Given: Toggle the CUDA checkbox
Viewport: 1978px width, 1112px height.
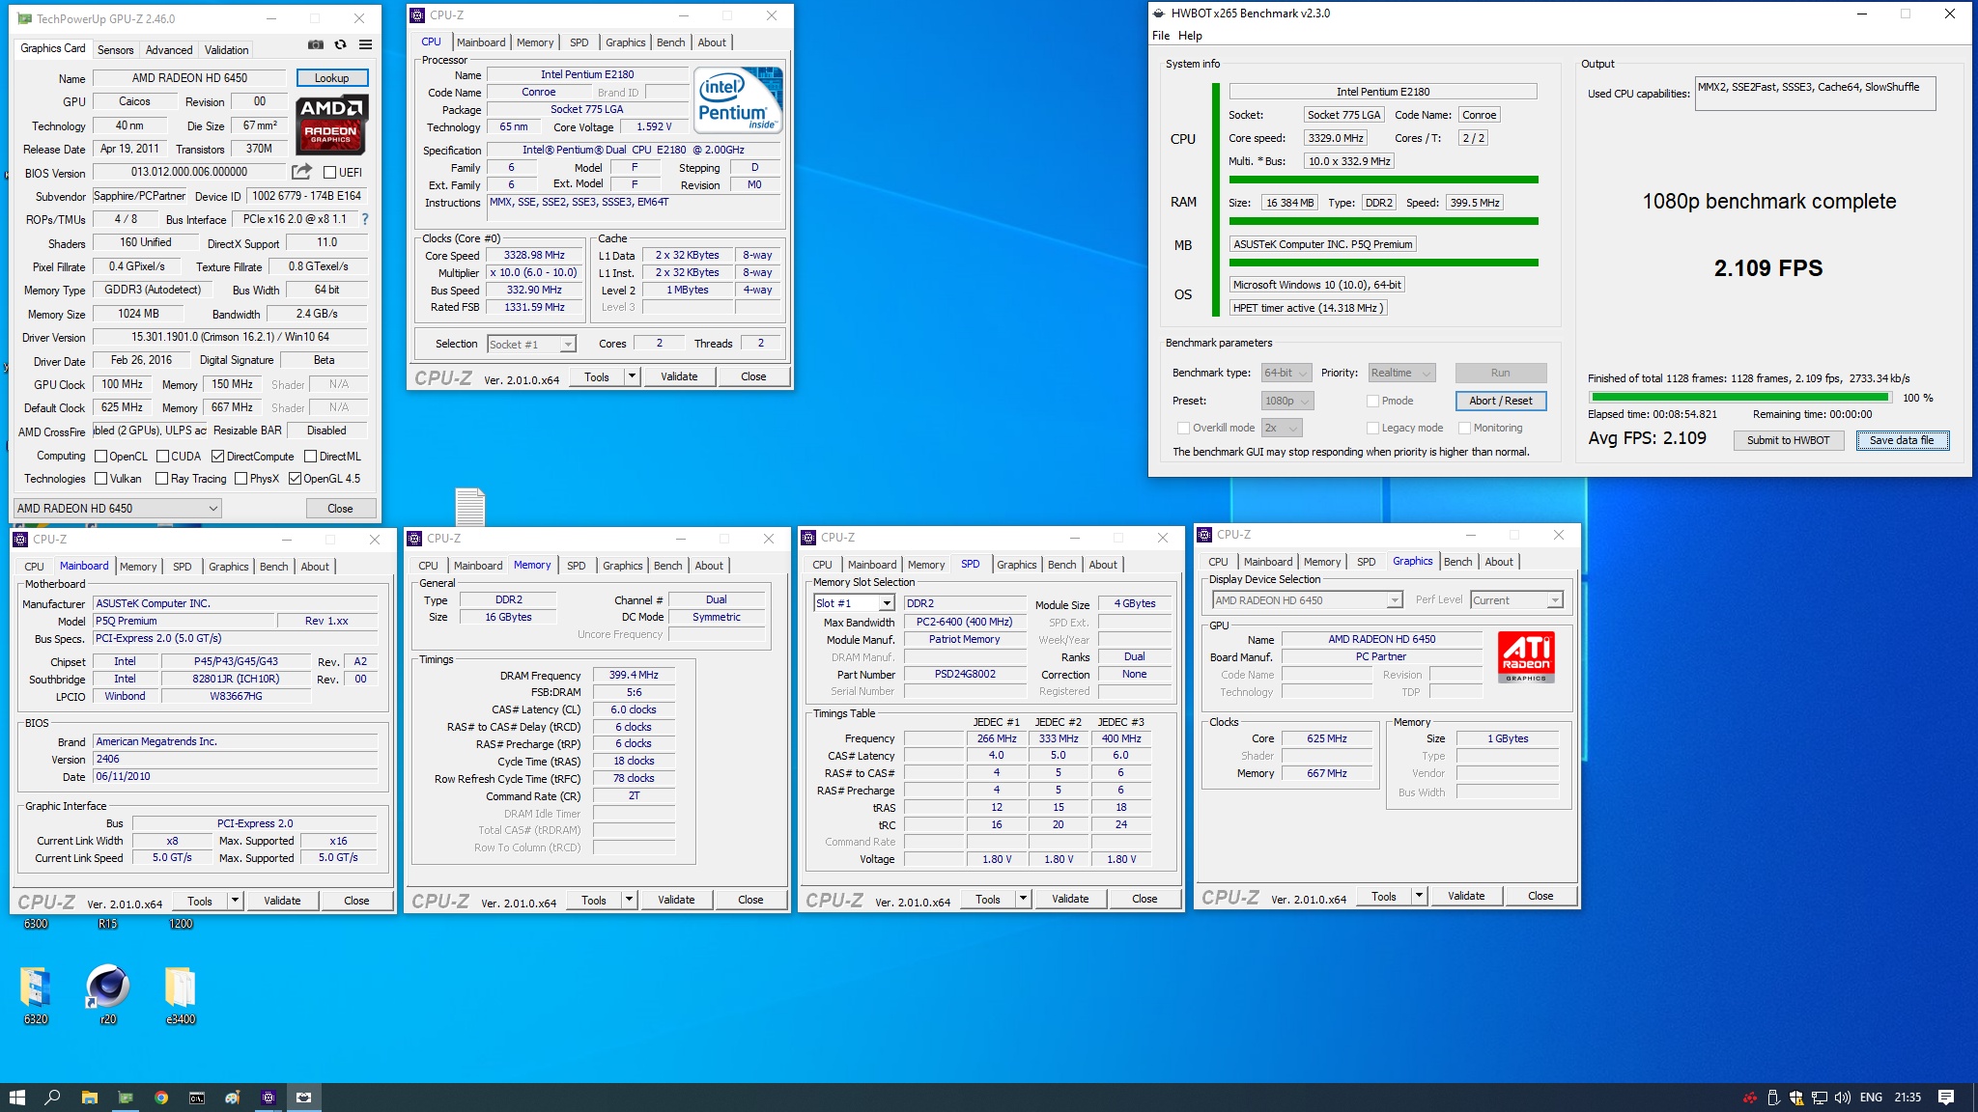Looking at the screenshot, I should pyautogui.click(x=163, y=456).
